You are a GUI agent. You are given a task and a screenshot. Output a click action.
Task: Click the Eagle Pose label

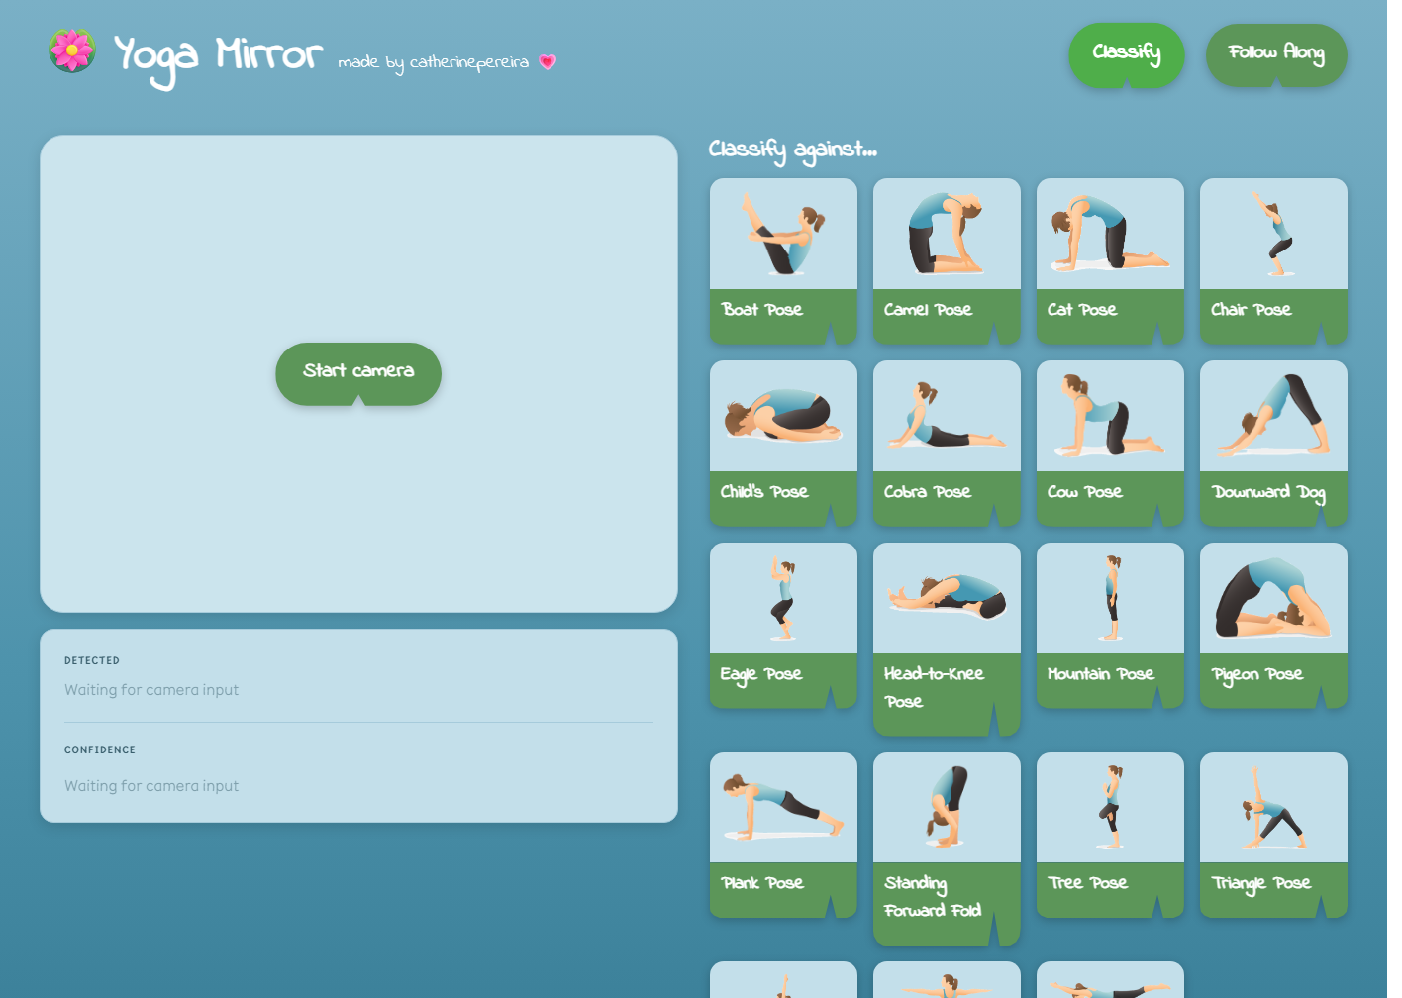click(x=761, y=675)
